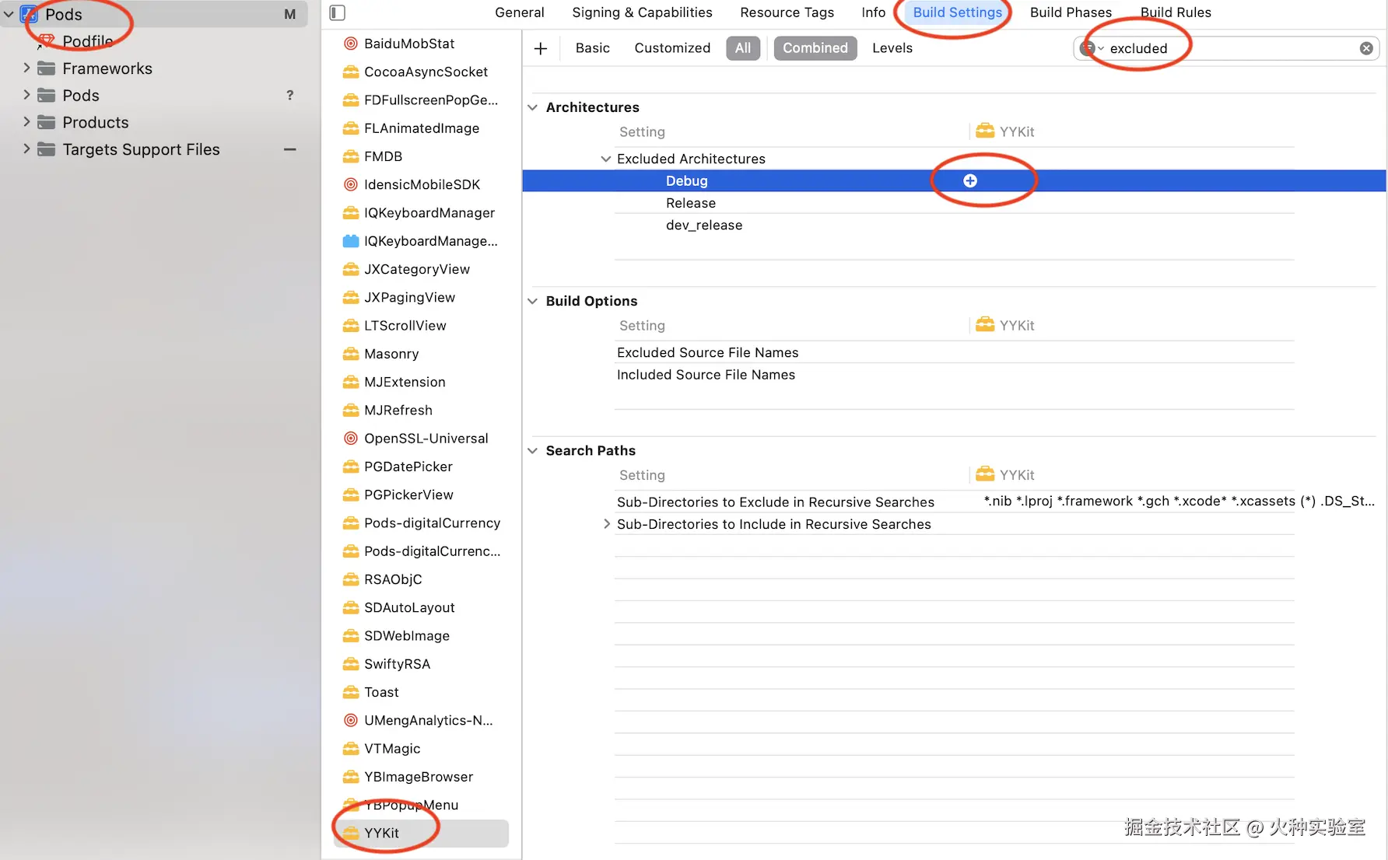Image resolution: width=1388 pixels, height=860 pixels.
Task: Collapse the Build Options section
Action: (533, 301)
